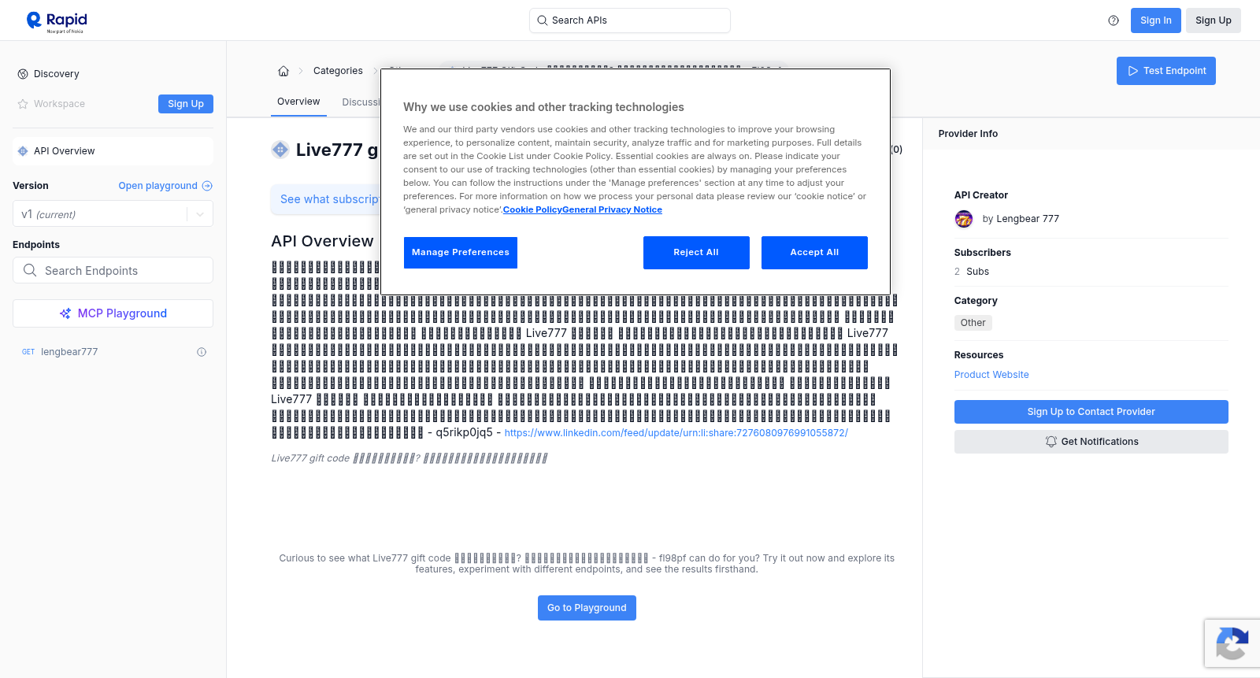Click the Test Endpoint button
Screen dimensions: 1260x678
pyautogui.click(x=1166, y=71)
